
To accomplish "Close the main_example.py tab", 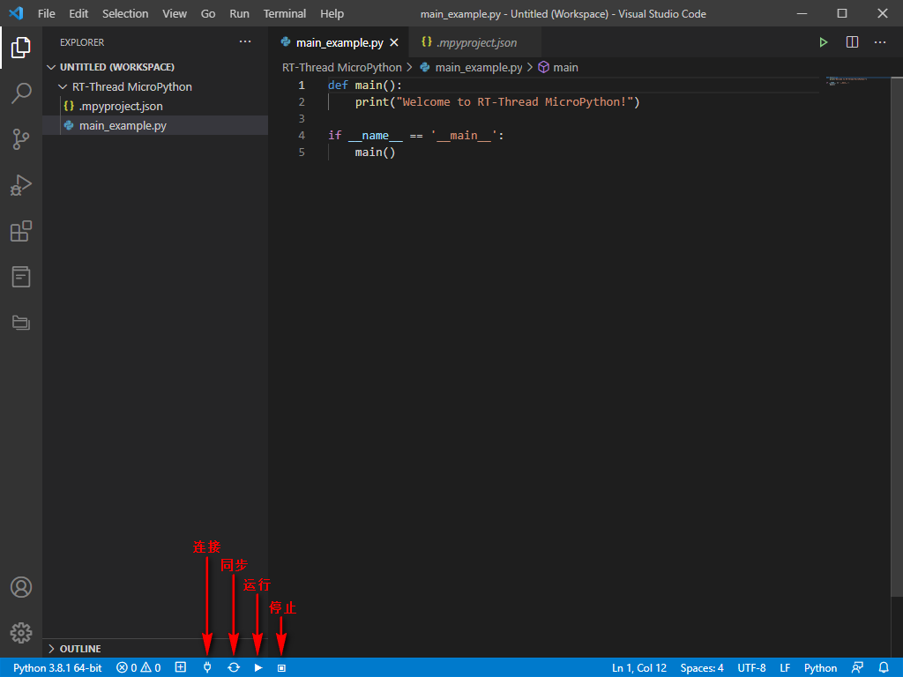I will point(394,42).
